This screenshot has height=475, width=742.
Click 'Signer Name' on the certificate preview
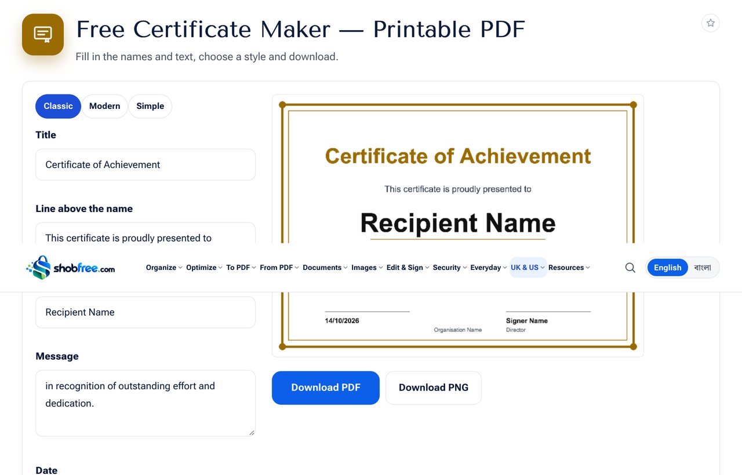point(527,321)
